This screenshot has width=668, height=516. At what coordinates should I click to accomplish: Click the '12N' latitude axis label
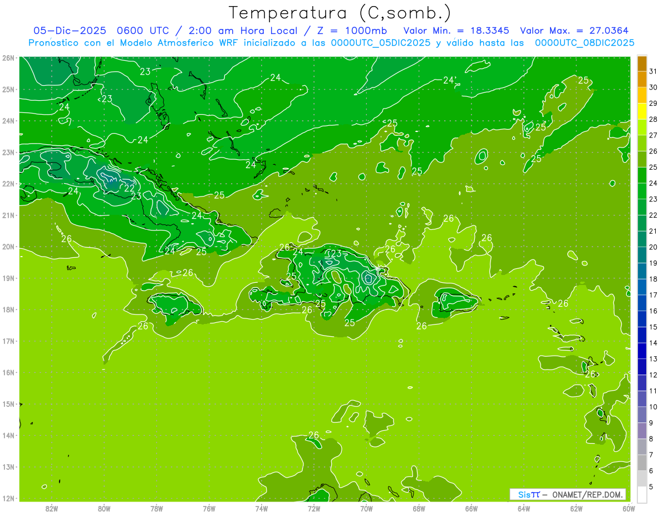8,498
